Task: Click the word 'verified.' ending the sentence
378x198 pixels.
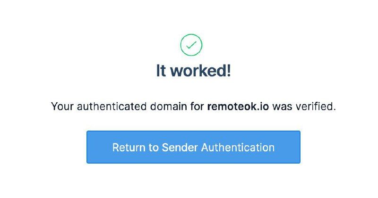Action: (316, 107)
